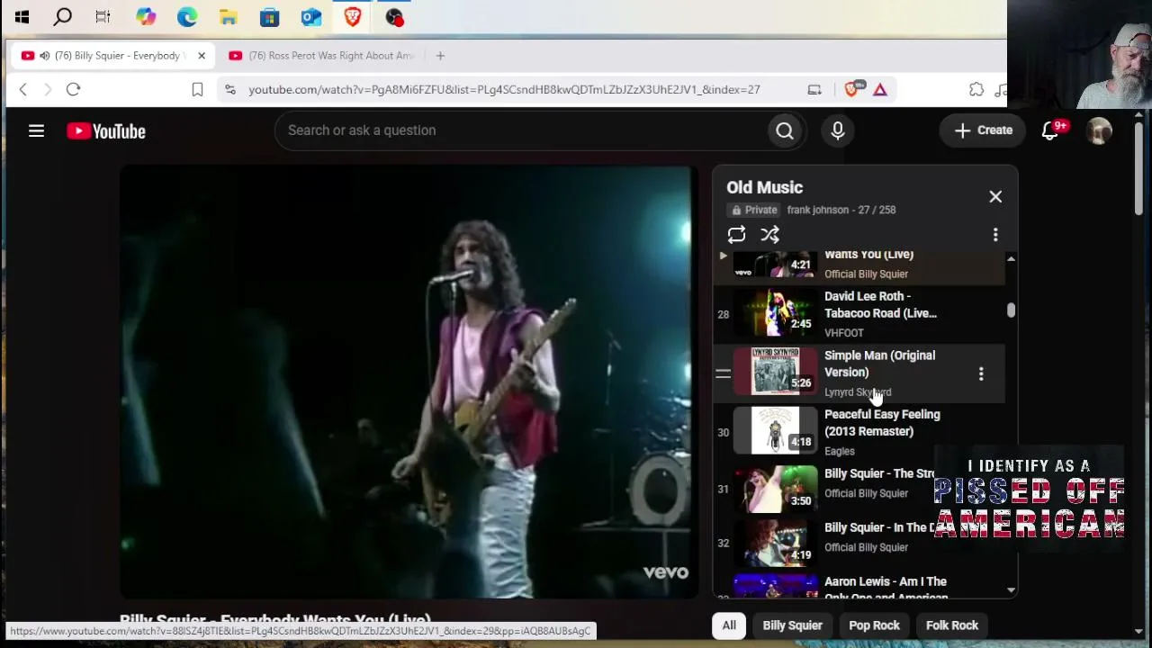Open Old Music playlist options menu
The height and width of the screenshot is (648, 1152).
pos(995,235)
